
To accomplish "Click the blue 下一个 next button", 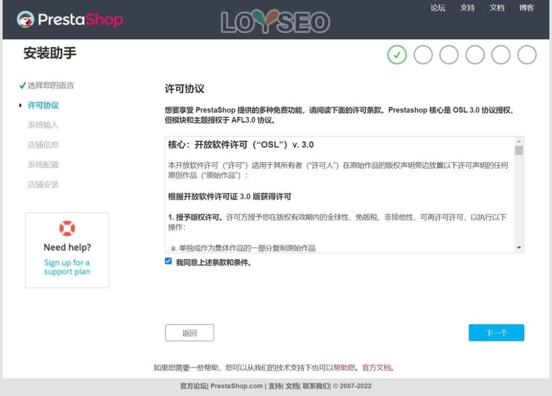I will (496, 333).
